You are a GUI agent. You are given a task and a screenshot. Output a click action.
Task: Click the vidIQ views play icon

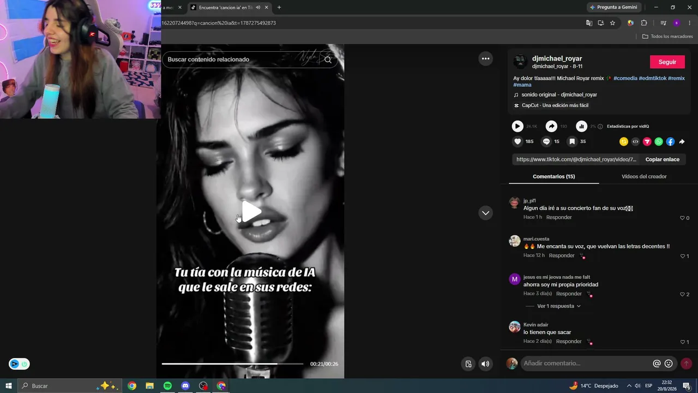518,126
